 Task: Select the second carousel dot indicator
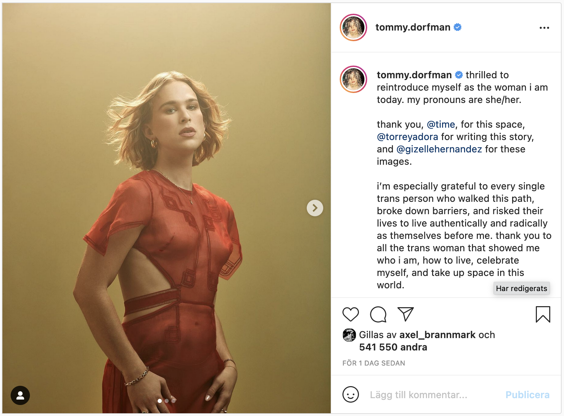tap(167, 401)
